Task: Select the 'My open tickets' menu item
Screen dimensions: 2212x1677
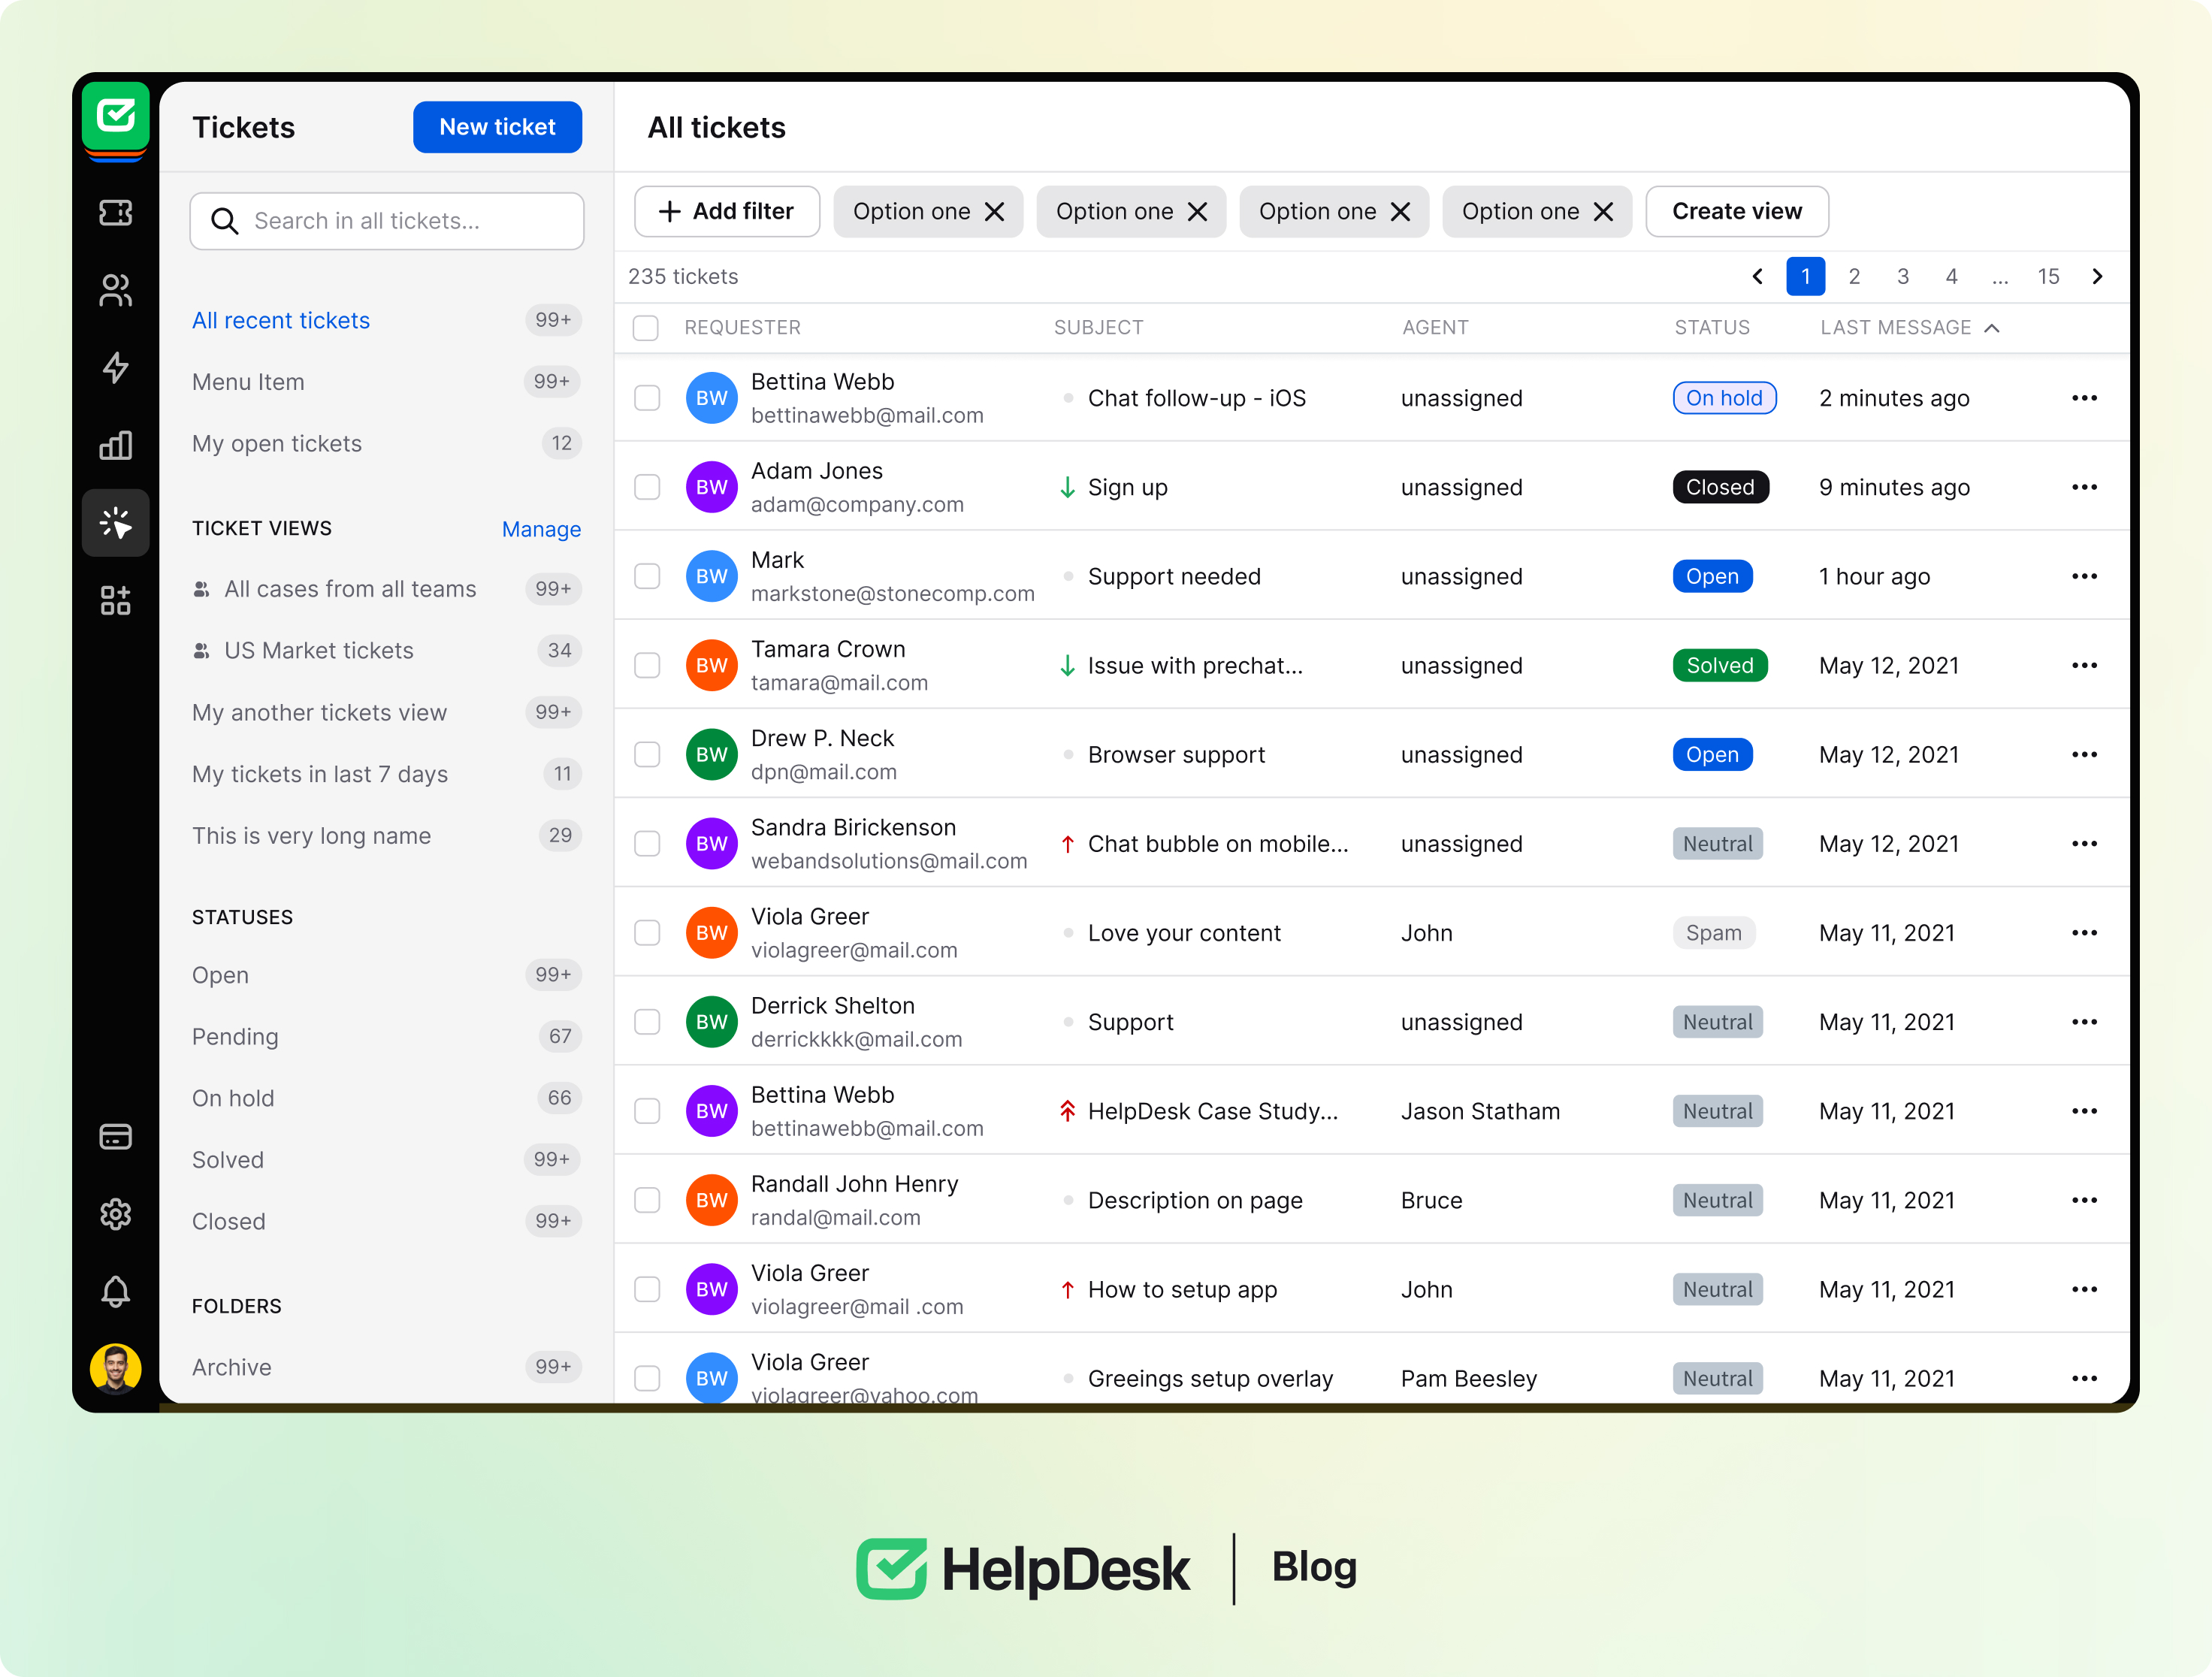Action: click(x=277, y=443)
